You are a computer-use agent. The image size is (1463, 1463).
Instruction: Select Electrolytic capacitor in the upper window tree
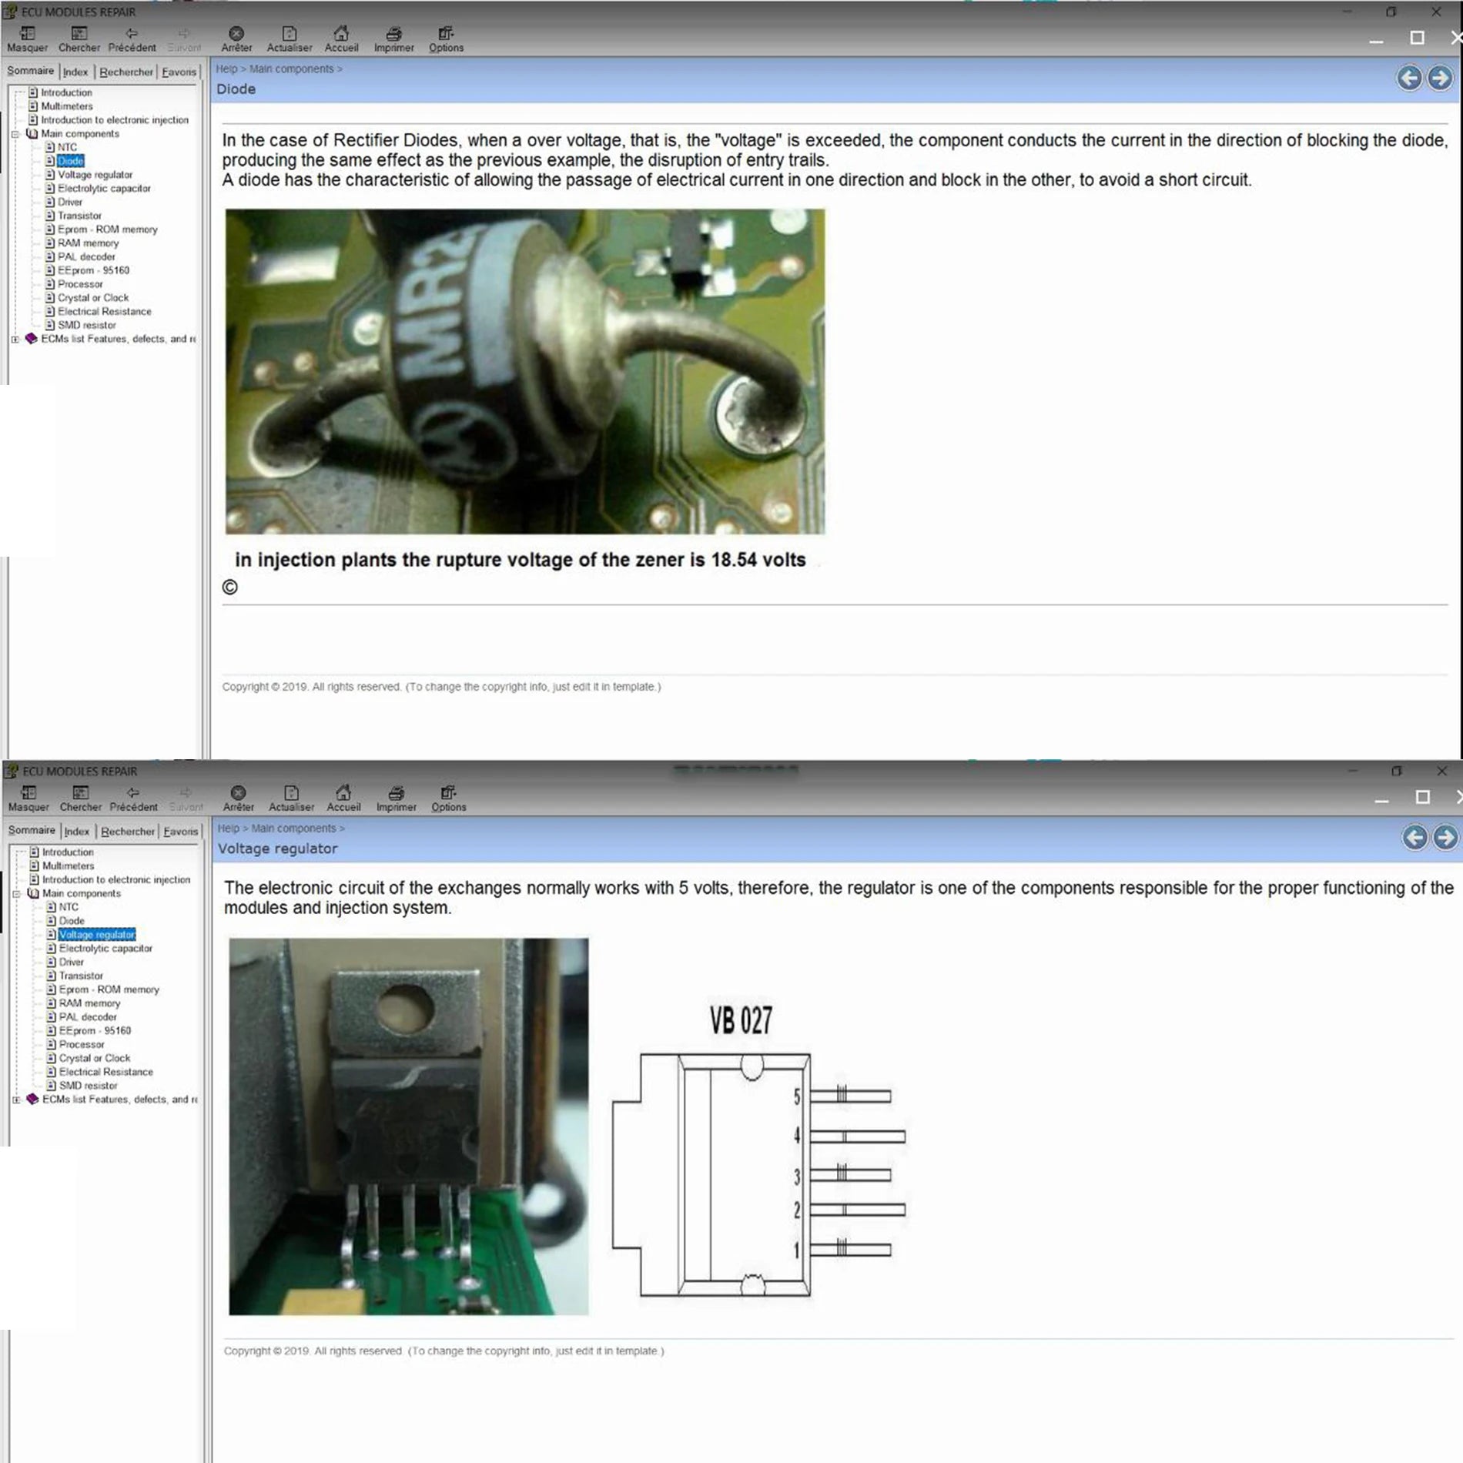click(104, 189)
